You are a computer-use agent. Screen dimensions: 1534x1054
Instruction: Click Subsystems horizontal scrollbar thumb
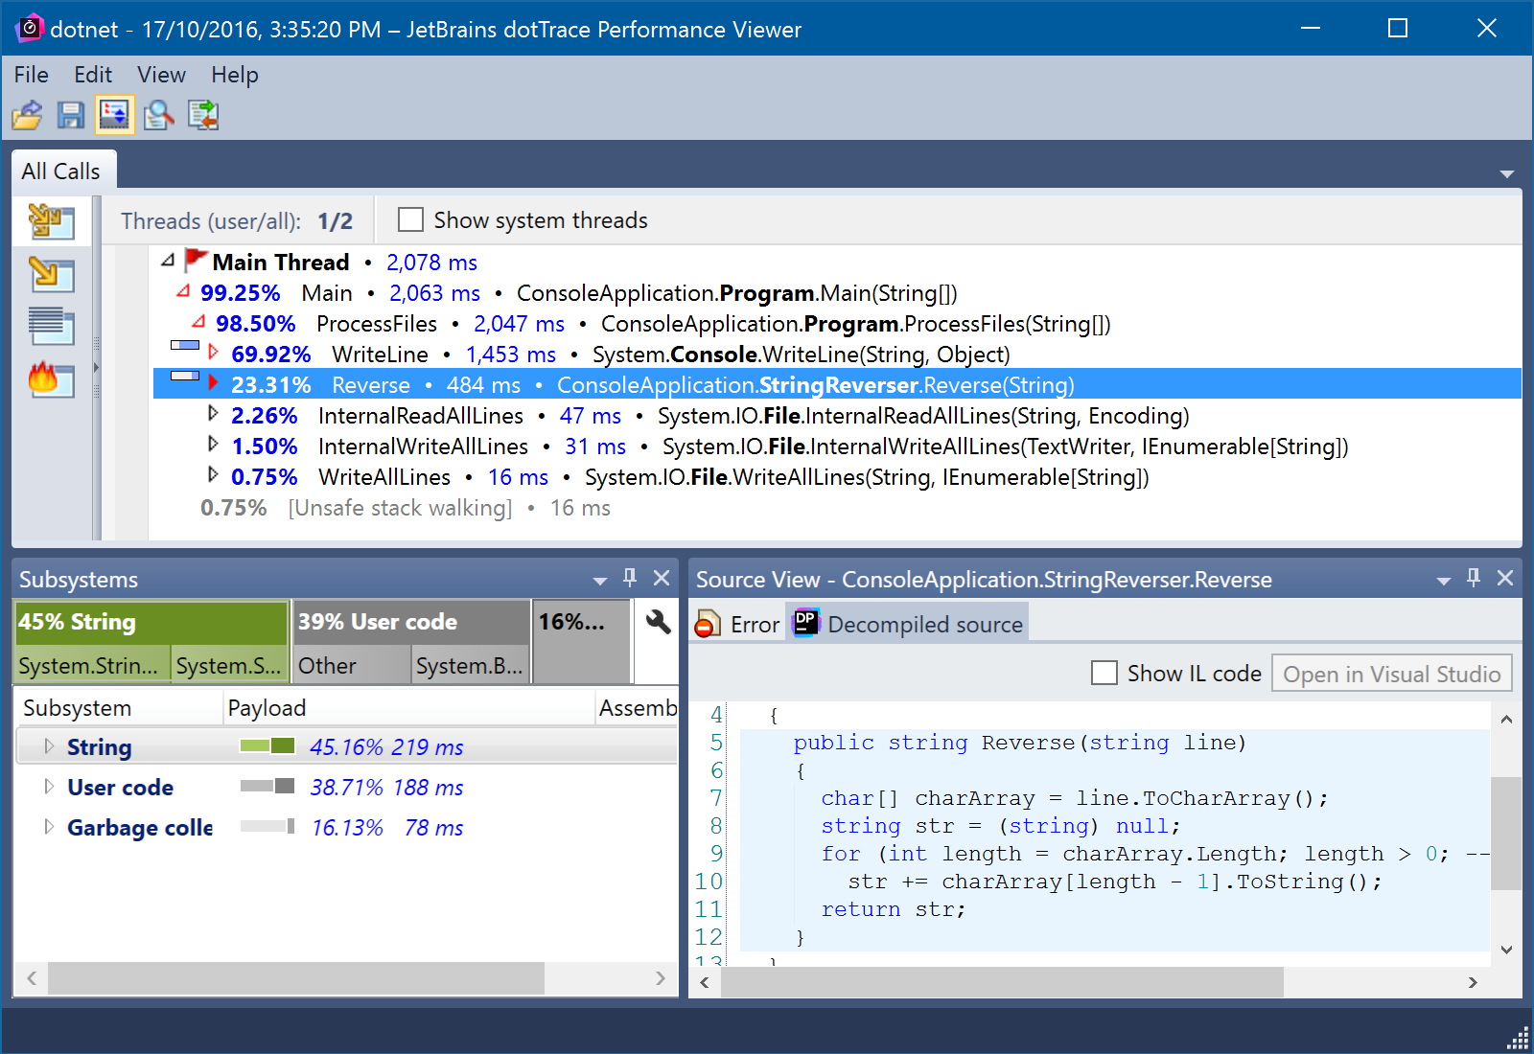point(296,978)
